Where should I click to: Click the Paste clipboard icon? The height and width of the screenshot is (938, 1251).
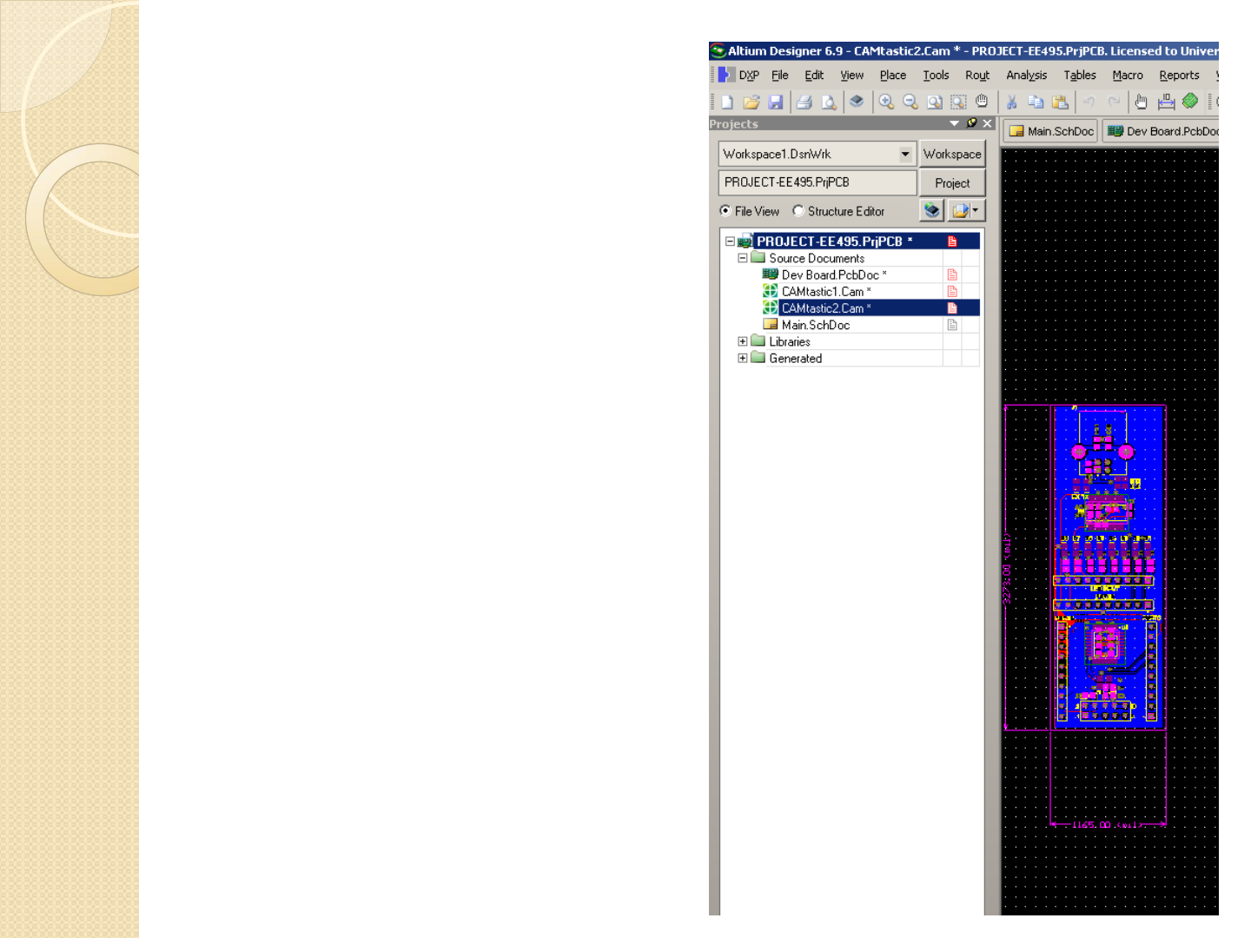[x=1060, y=102]
